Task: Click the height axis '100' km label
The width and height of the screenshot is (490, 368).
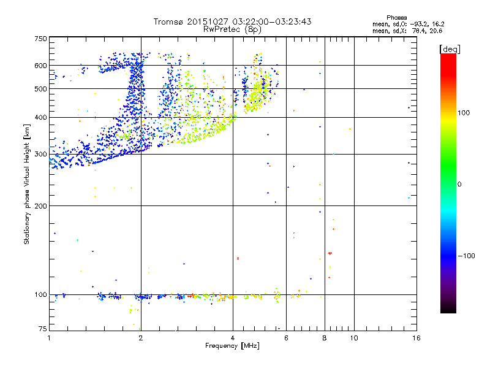Action: point(40,295)
